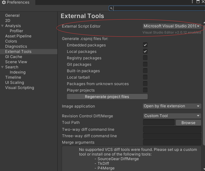Click the search magnifier icon

click(111, 8)
